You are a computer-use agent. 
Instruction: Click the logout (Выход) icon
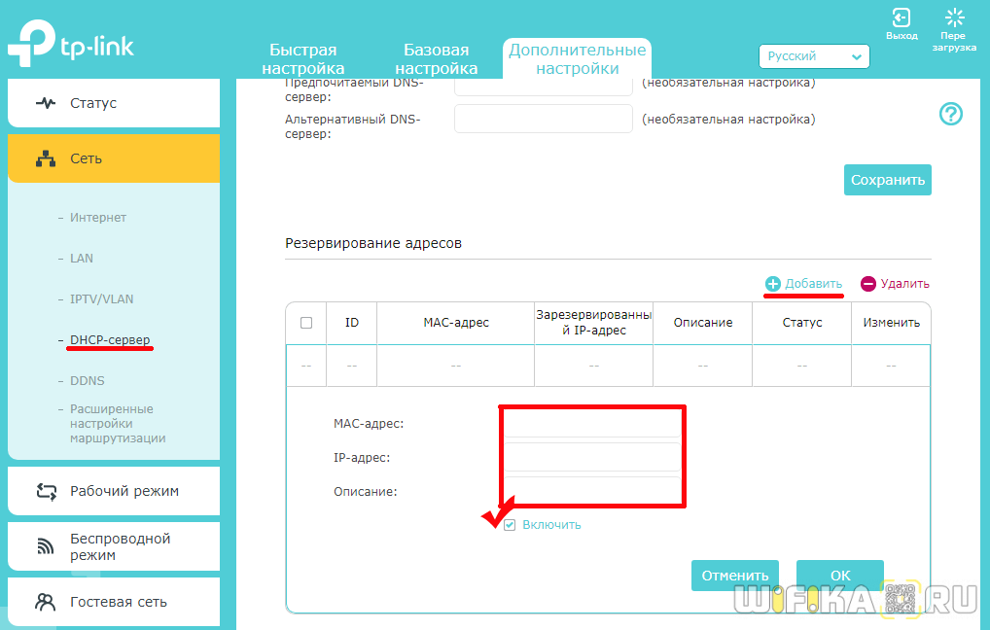[902, 17]
